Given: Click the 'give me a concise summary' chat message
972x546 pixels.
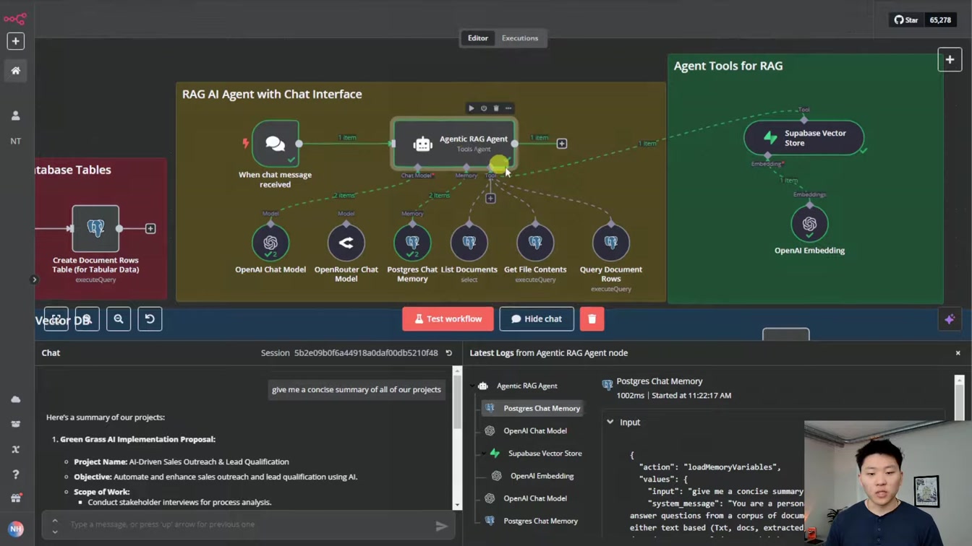Looking at the screenshot, I should point(356,390).
